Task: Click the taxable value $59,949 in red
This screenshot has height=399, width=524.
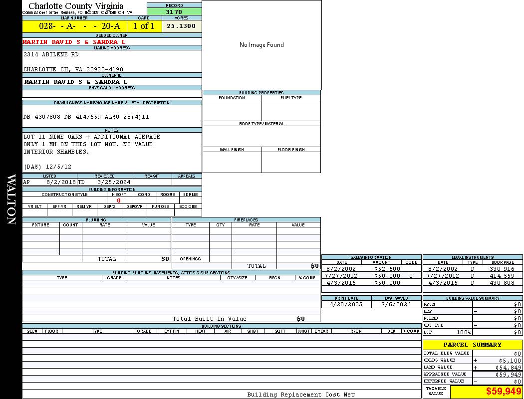Action: pyautogui.click(x=503, y=392)
